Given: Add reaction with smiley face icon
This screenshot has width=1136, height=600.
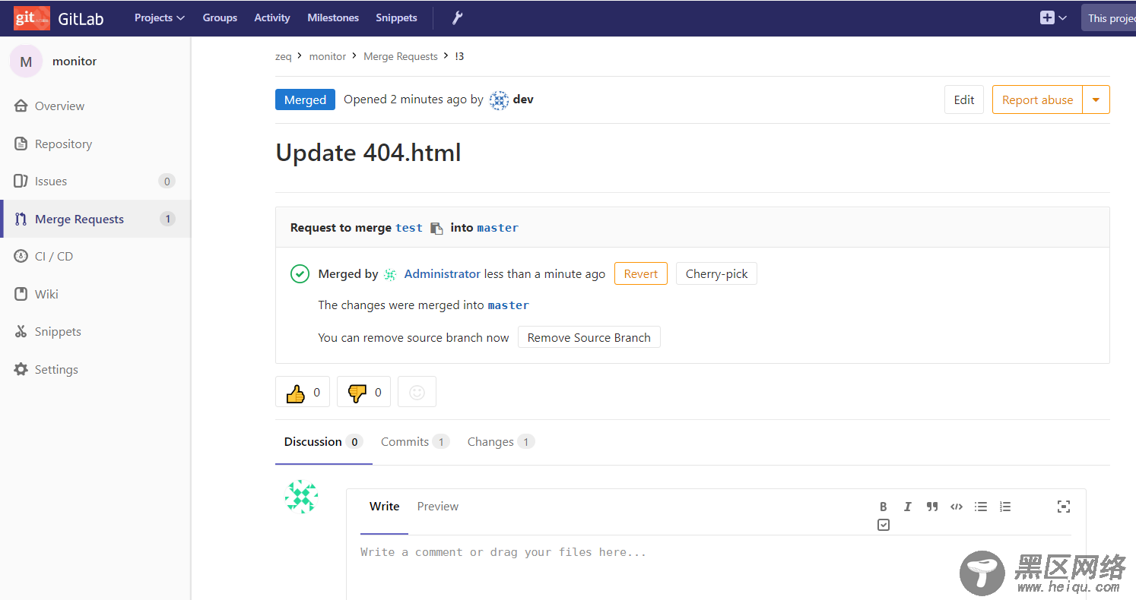Looking at the screenshot, I should point(417,392).
